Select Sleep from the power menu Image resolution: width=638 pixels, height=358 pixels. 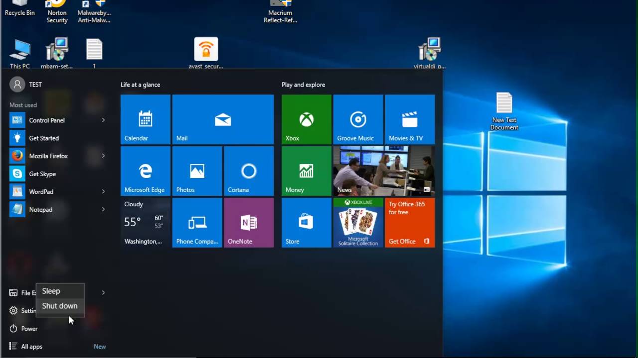60,291
